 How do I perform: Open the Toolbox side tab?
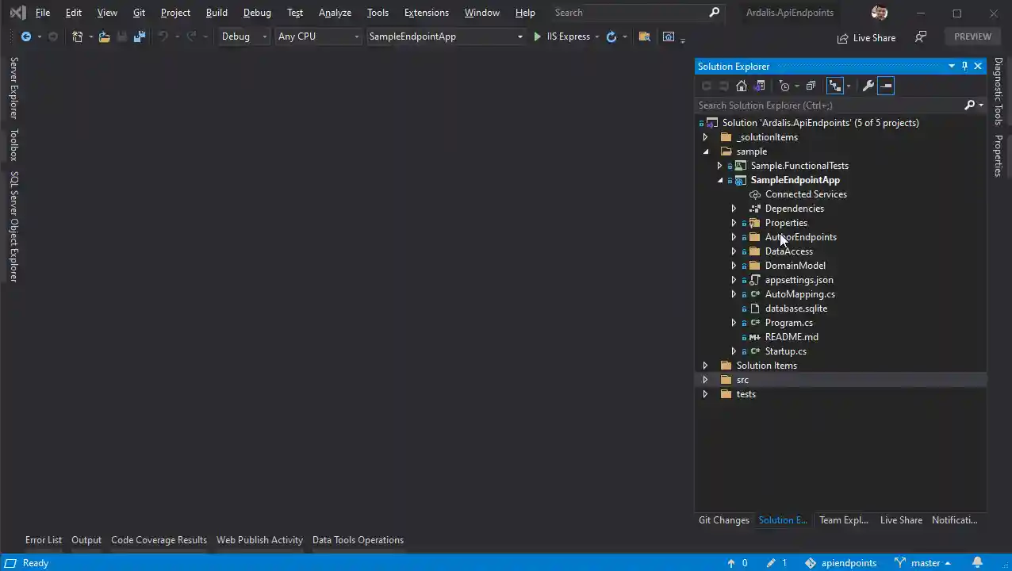[13, 145]
